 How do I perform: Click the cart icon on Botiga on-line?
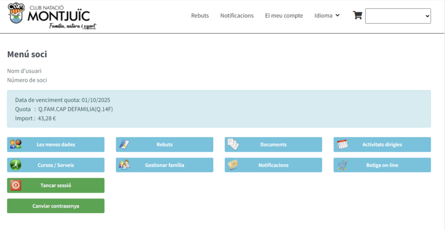click(342, 165)
